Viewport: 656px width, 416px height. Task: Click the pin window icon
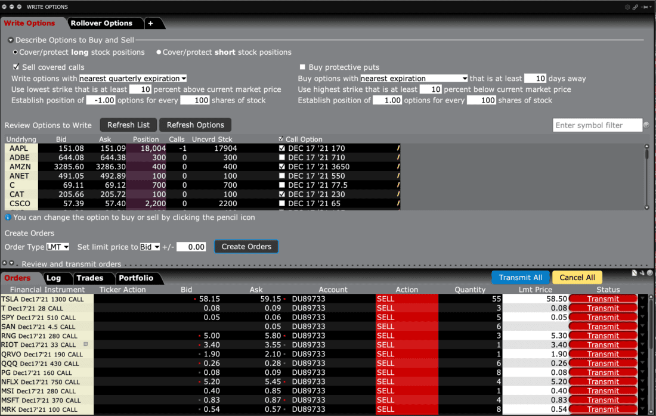(x=645, y=7)
